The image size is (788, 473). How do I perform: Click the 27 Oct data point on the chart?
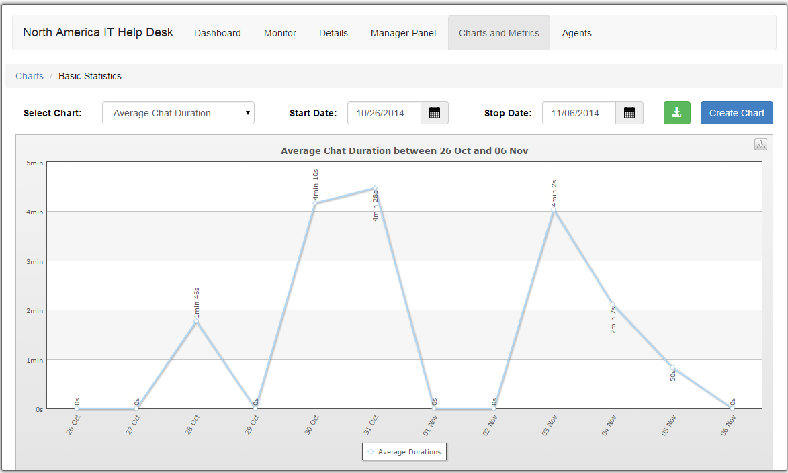(x=136, y=408)
